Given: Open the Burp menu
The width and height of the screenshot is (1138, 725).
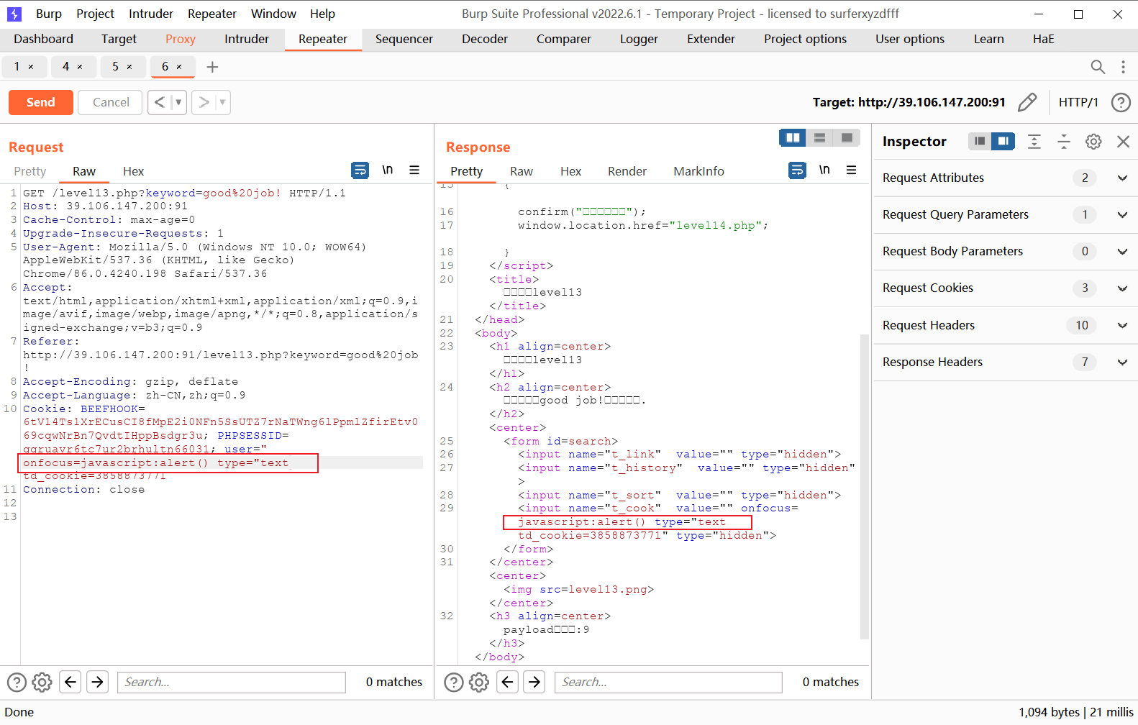Looking at the screenshot, I should pos(49,14).
